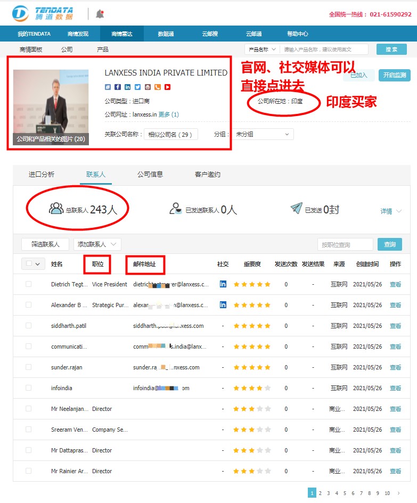Open Dietrich Tegt's LinkedIn icon
The width and height of the screenshot is (417, 503).
click(x=223, y=284)
